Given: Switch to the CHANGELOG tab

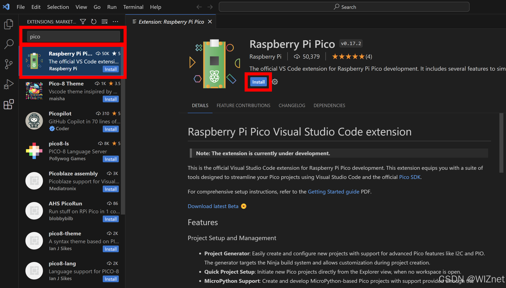Looking at the screenshot, I should click(x=292, y=106).
